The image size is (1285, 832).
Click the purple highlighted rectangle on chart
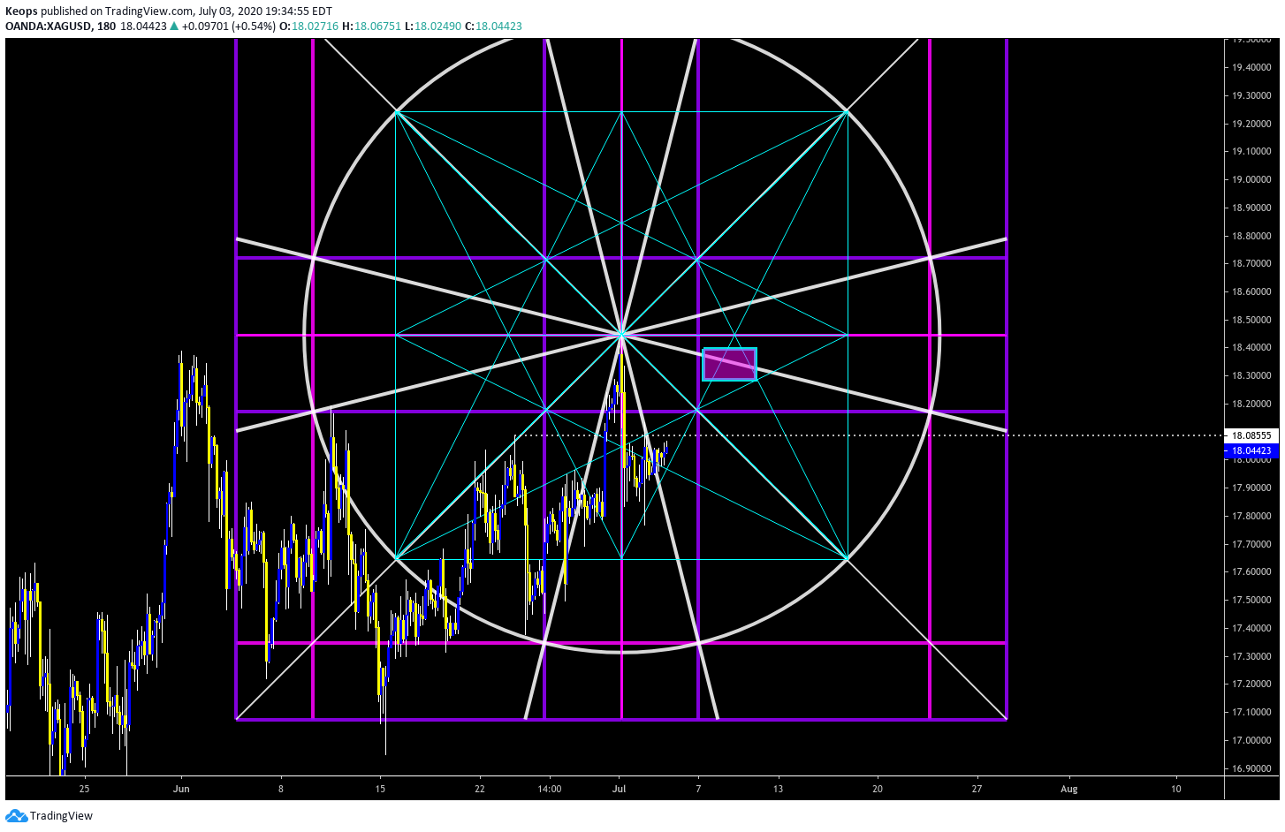pyautogui.click(x=729, y=364)
